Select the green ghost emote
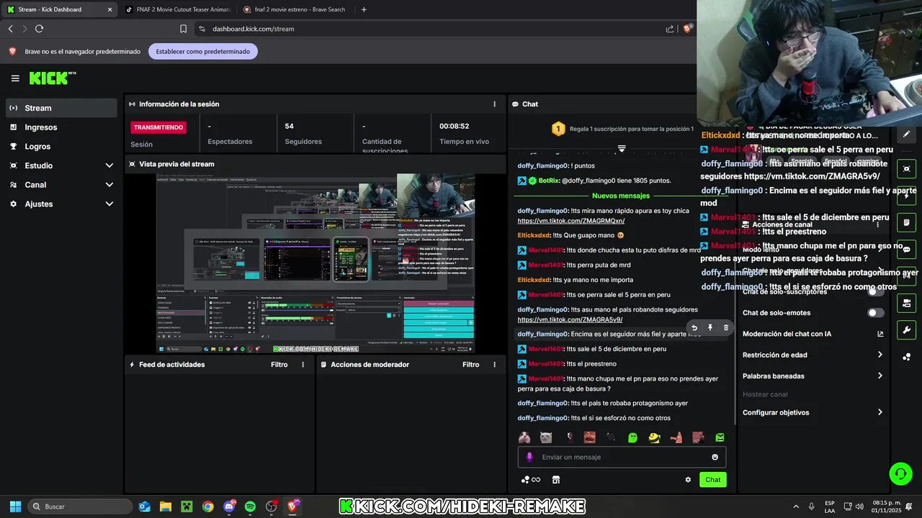 point(632,437)
